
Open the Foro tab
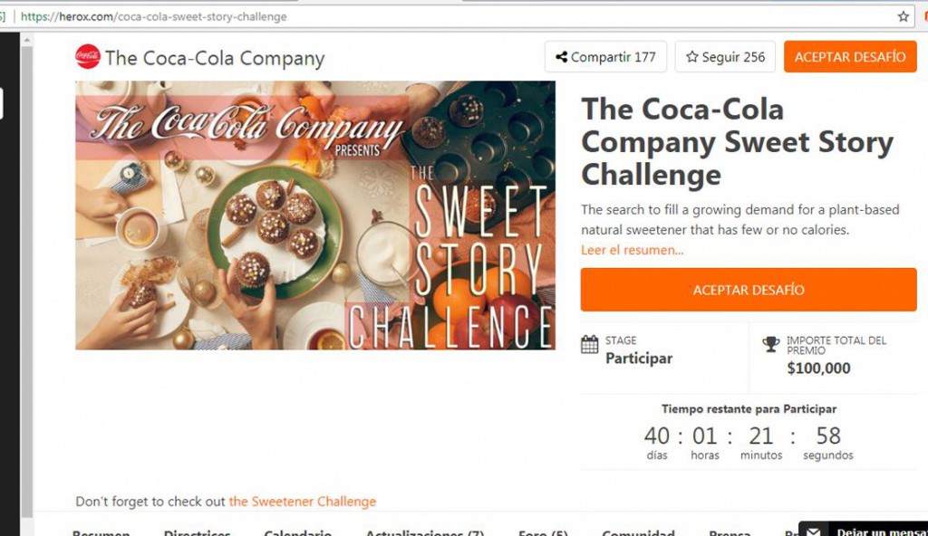[543, 532]
